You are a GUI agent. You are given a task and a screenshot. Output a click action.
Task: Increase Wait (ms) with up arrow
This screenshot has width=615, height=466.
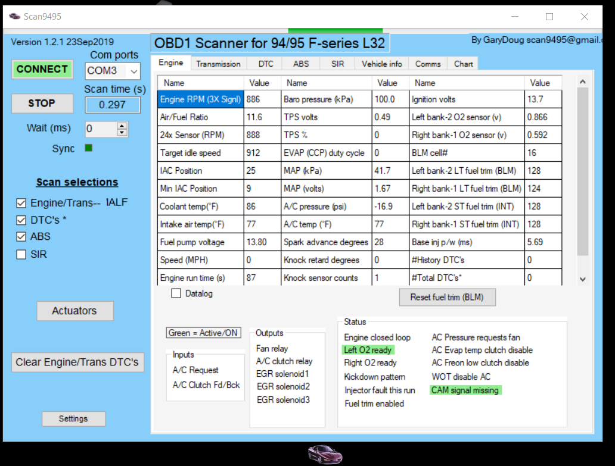(x=122, y=126)
